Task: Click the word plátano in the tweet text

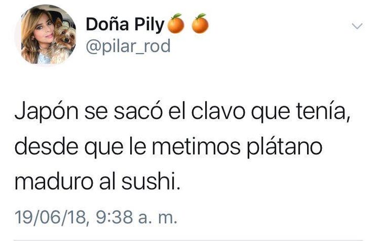Action: click(x=285, y=148)
